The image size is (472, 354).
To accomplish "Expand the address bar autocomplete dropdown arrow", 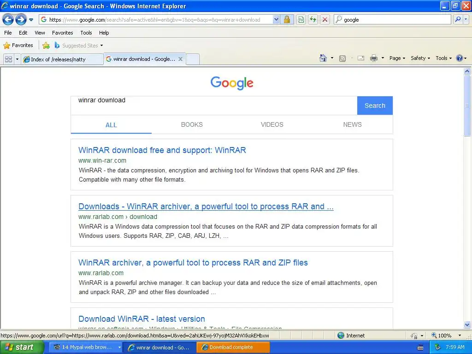I will (x=276, y=20).
